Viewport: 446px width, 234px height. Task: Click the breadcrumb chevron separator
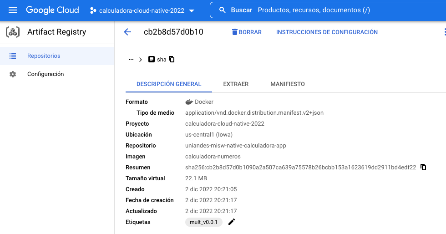pyautogui.click(x=141, y=60)
